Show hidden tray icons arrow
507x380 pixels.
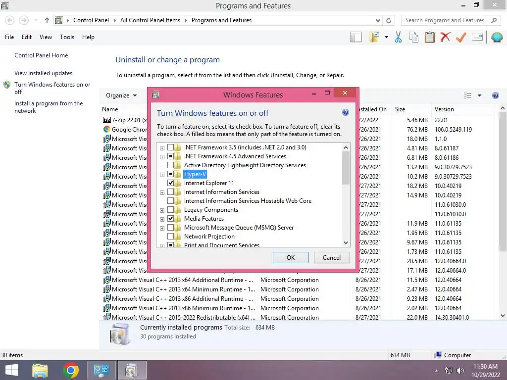(x=437, y=371)
